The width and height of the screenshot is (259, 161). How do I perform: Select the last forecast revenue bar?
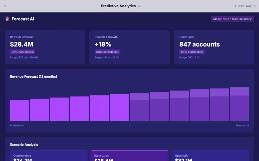(x=239, y=104)
